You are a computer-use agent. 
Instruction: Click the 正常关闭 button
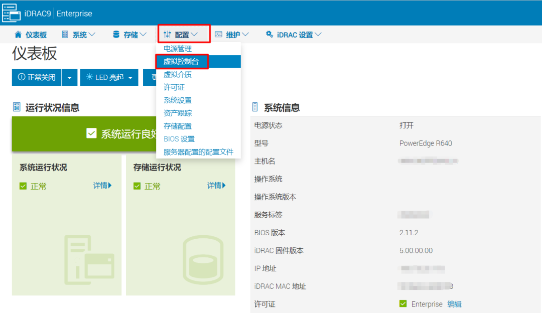pos(37,77)
